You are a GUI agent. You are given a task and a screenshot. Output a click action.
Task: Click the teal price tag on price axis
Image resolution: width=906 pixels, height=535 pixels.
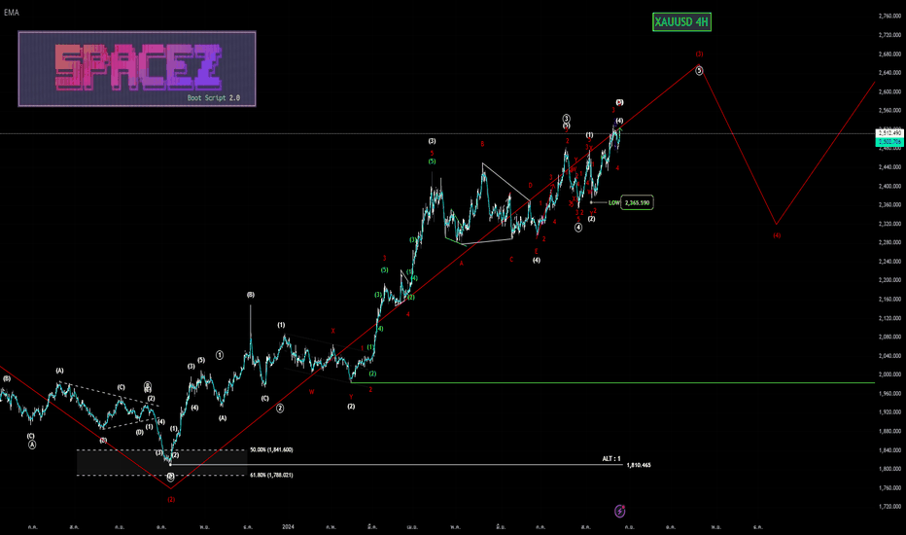pos(890,142)
